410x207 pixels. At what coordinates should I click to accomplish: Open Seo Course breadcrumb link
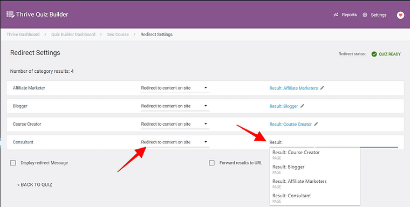[118, 34]
